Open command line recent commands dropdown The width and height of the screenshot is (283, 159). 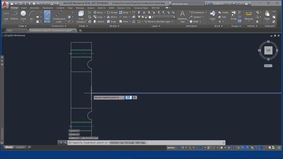click(x=224, y=143)
